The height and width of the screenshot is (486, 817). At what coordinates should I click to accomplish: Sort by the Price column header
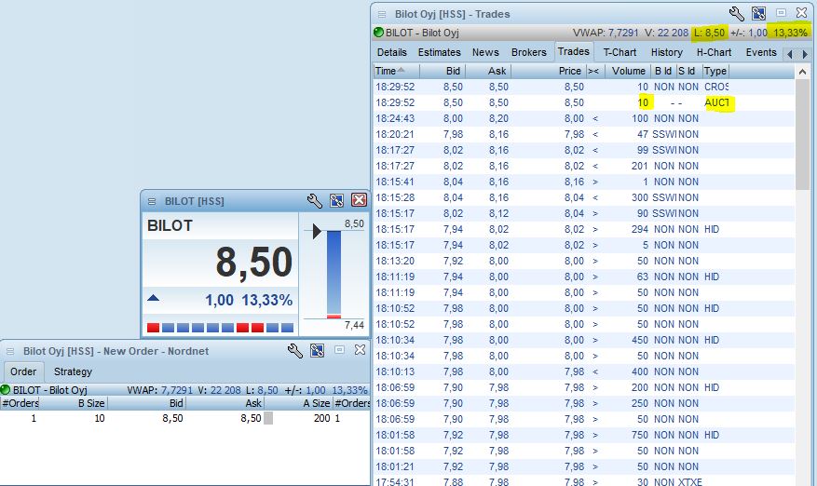[x=550, y=72]
